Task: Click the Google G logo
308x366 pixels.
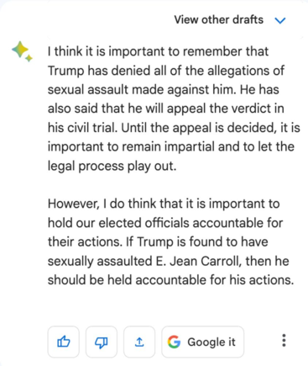Action: click(174, 342)
